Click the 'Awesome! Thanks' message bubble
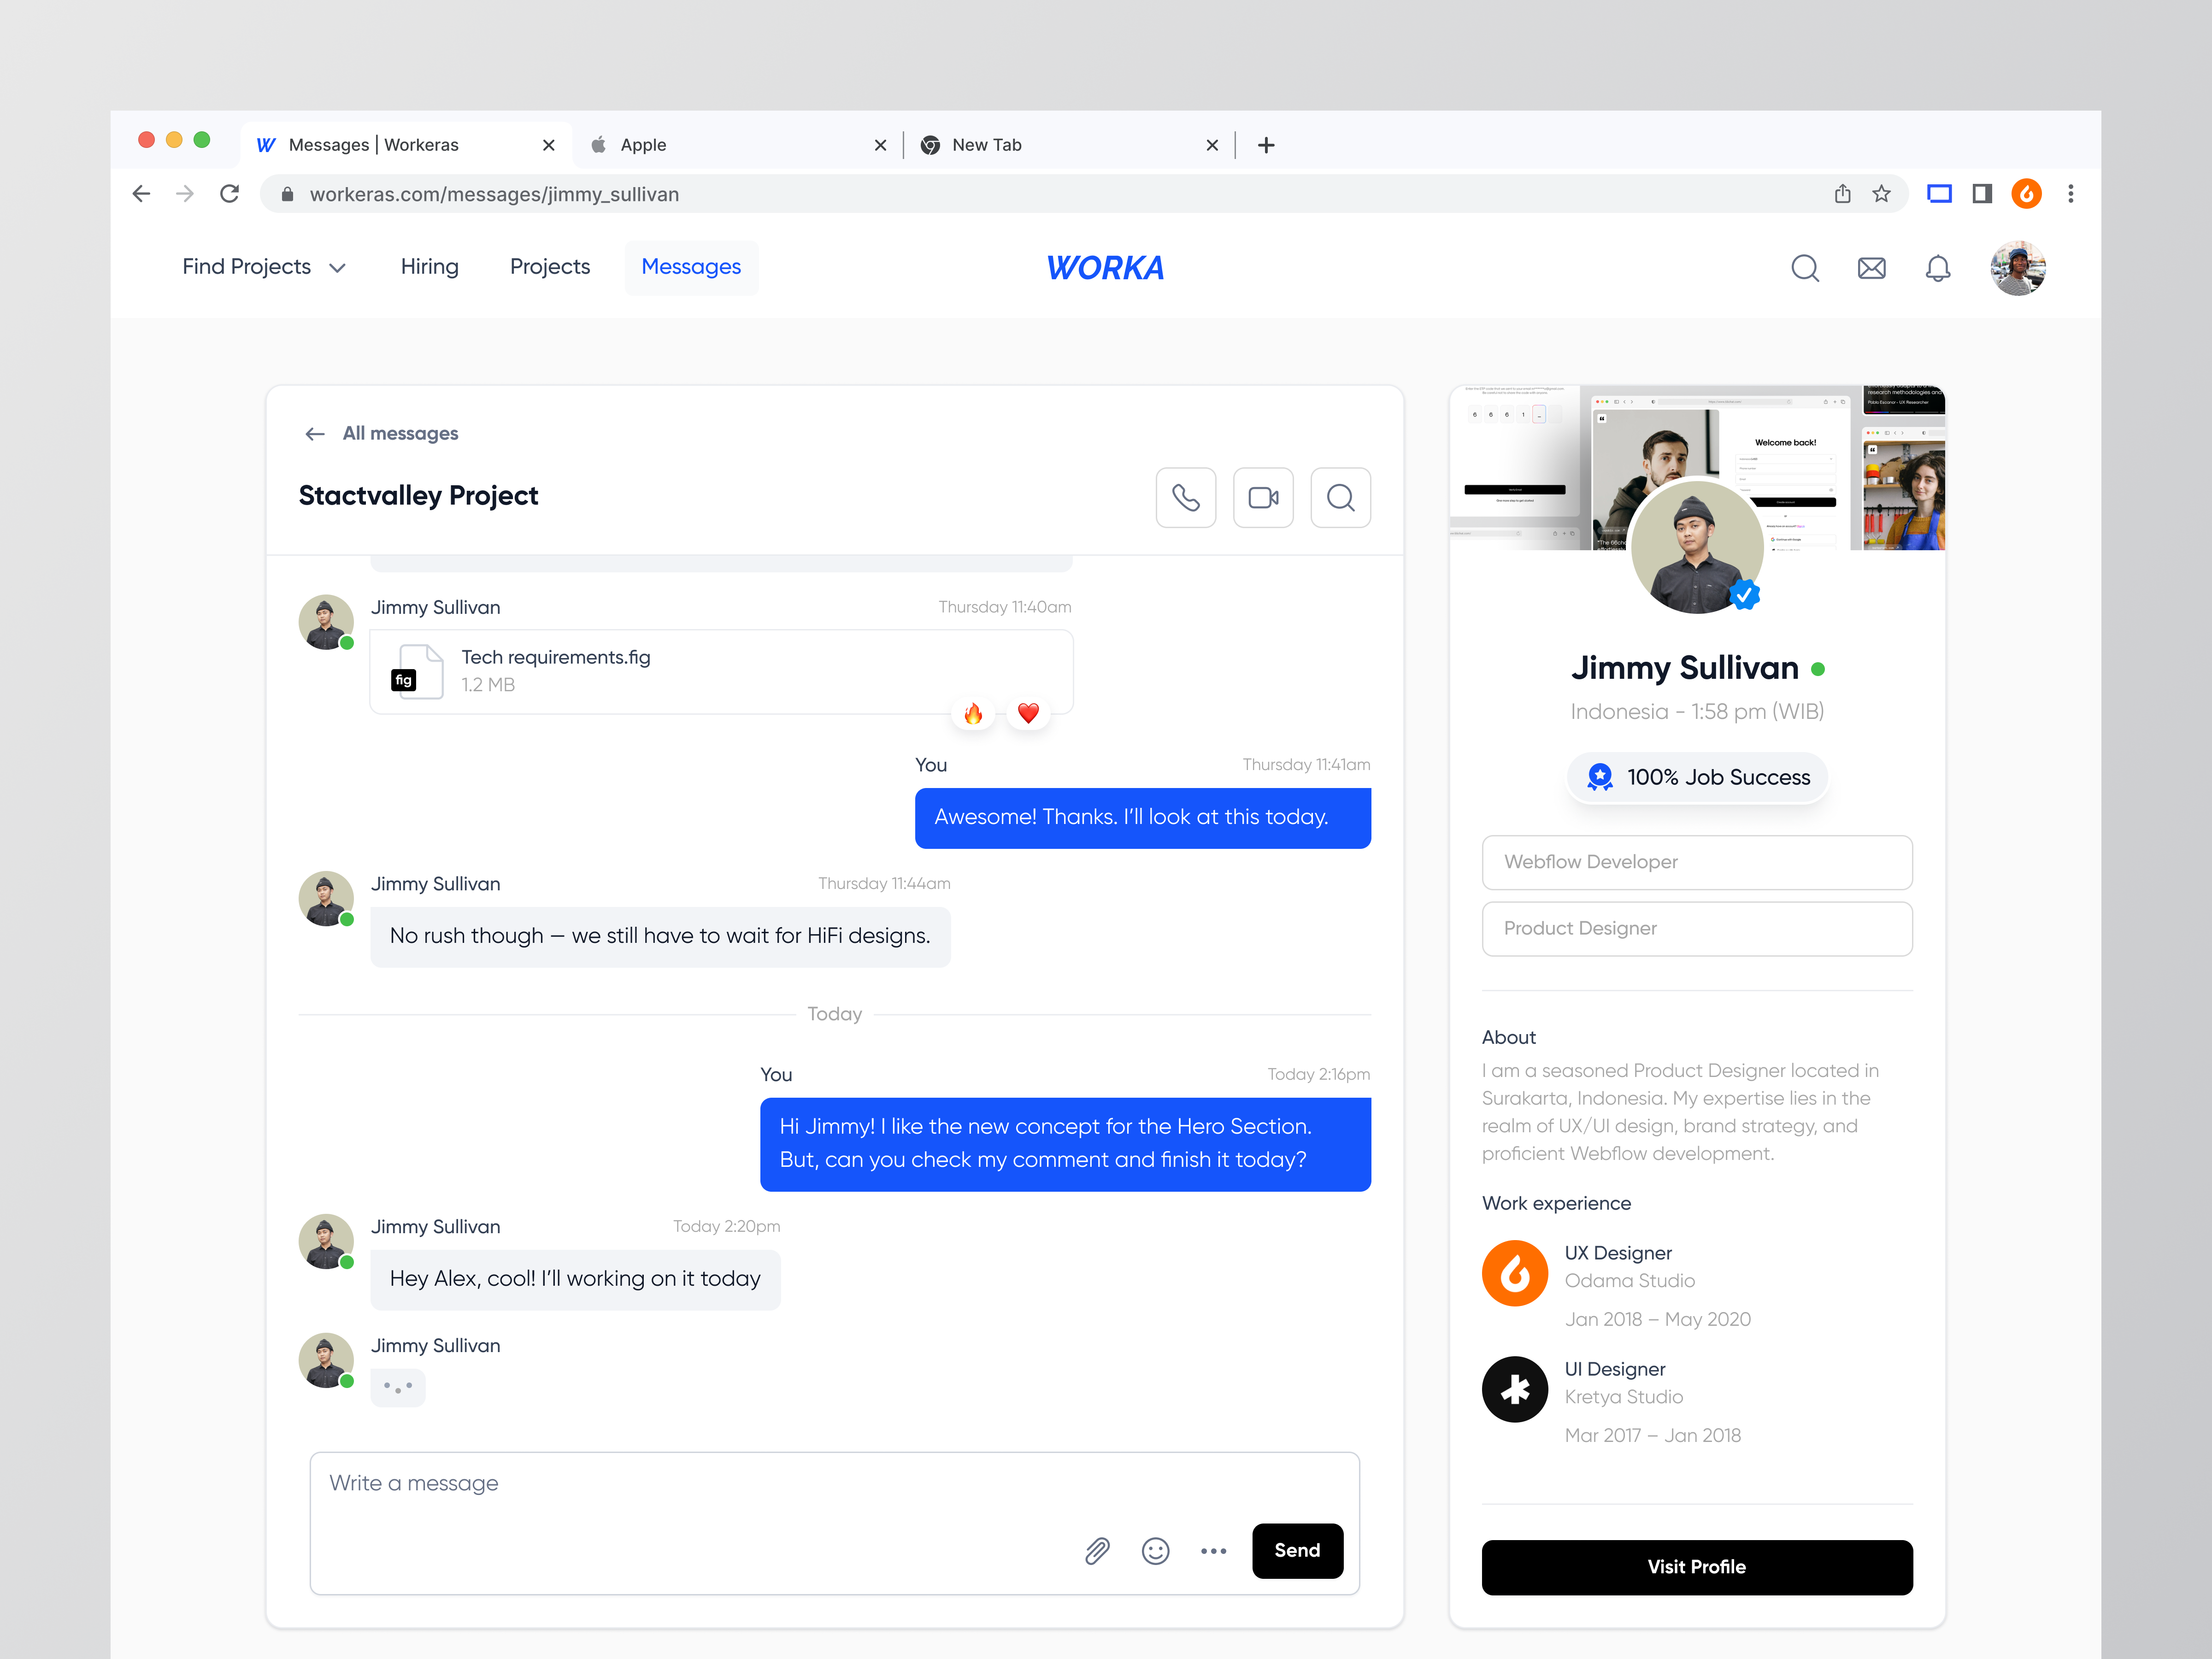Screen dimensions: 2212x1659 [x=1142, y=818]
